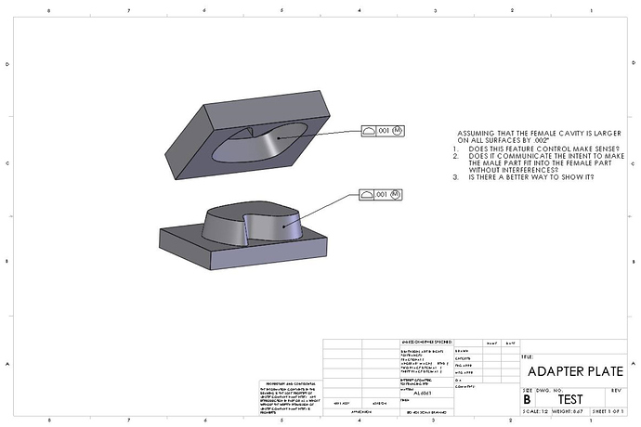The width and height of the screenshot is (641, 427).
Task: Click the sheet size letter 'B' in the title block
Action: click(527, 399)
